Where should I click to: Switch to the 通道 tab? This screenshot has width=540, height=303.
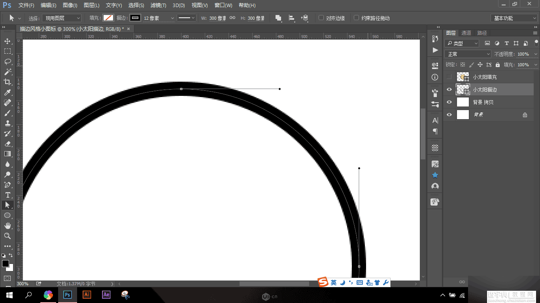pyautogui.click(x=466, y=33)
